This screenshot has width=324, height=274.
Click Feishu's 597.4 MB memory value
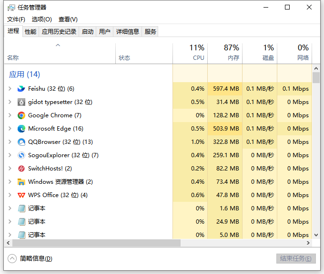point(226,89)
